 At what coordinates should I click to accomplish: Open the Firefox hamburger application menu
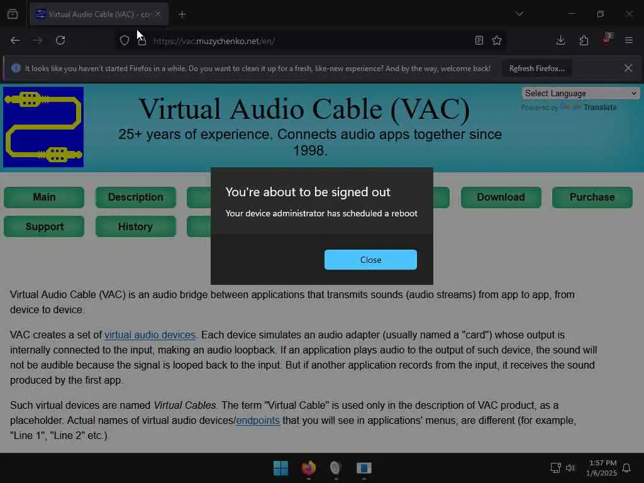[x=629, y=40]
